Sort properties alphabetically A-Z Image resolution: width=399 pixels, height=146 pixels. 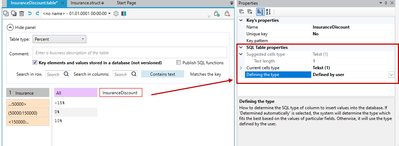coord(268,12)
